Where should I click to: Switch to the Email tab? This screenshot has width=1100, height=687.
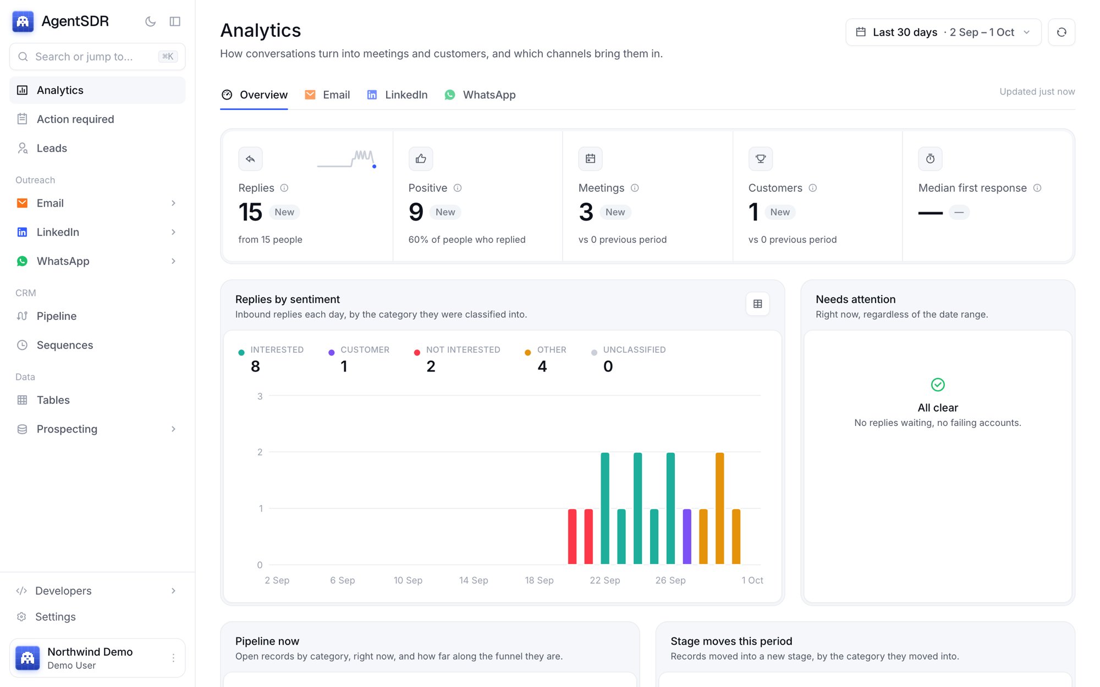327,95
